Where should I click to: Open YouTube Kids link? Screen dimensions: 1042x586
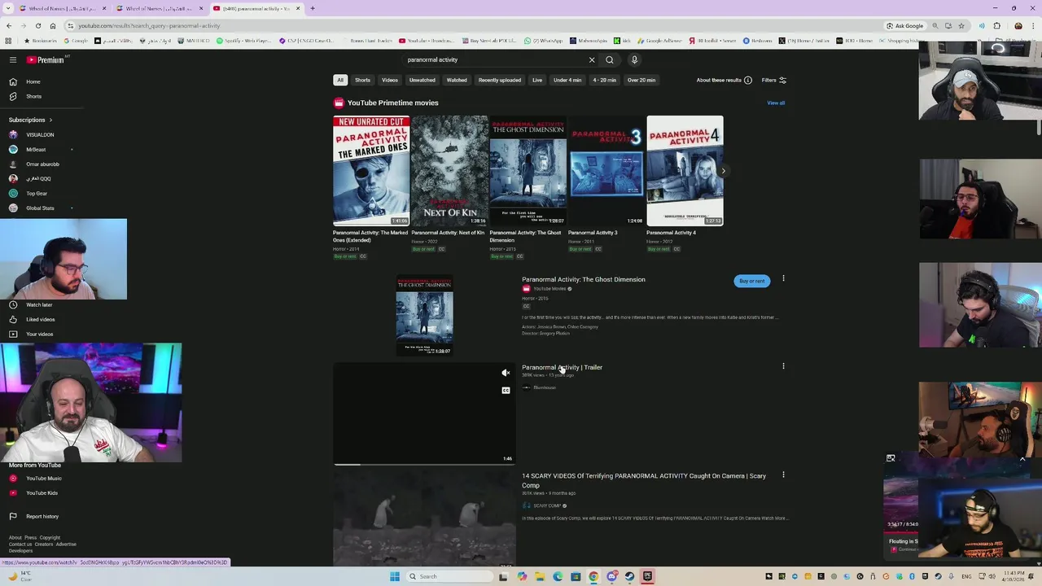point(42,492)
